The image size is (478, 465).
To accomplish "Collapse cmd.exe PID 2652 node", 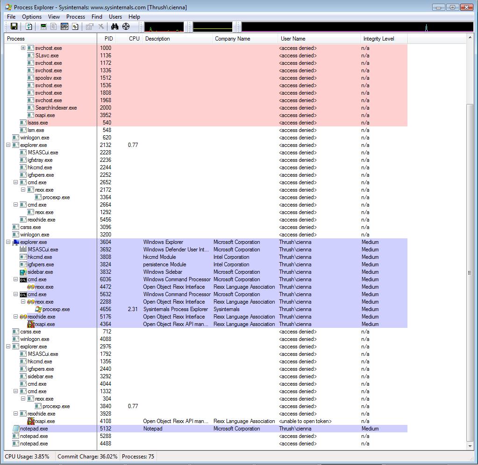I will 15,182.
